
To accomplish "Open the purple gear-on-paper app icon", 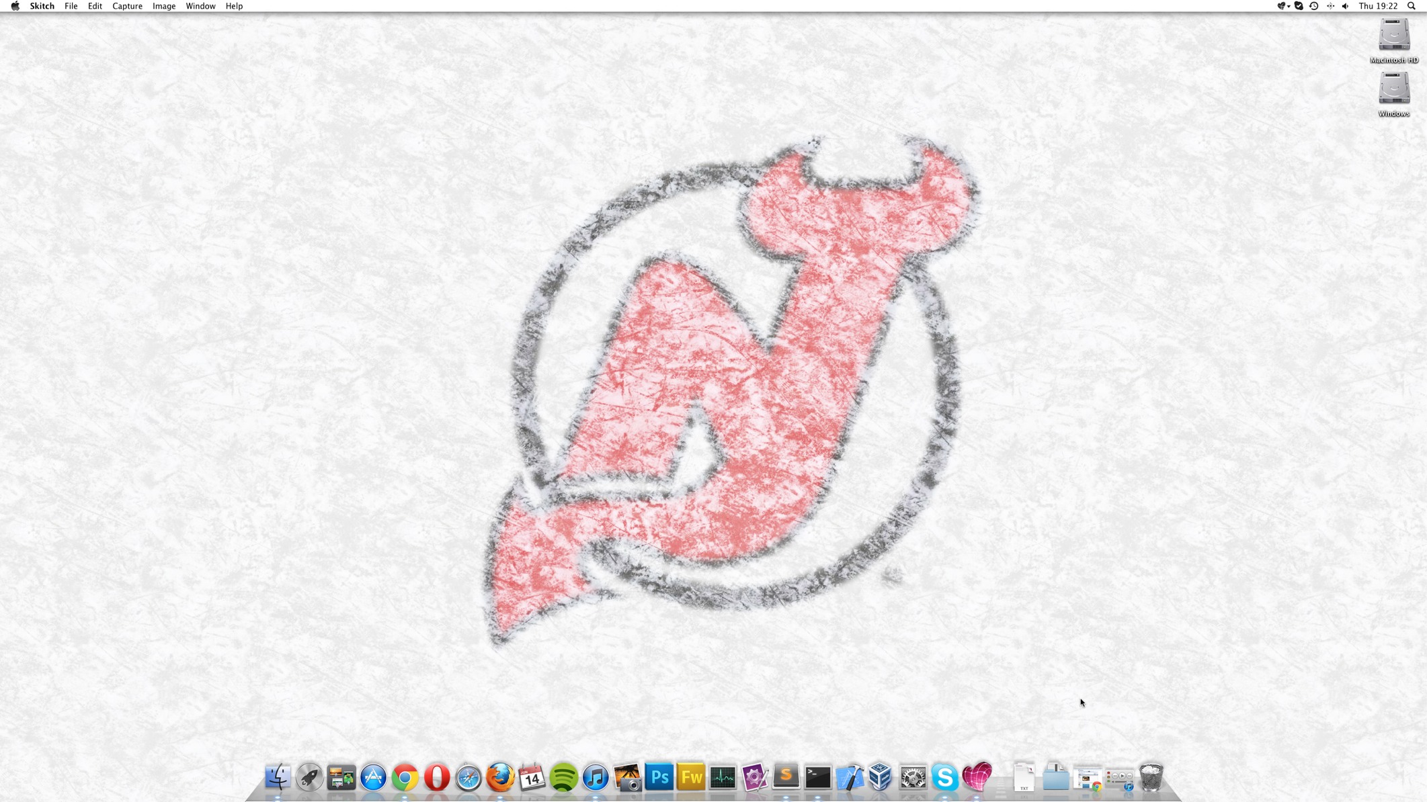I will pos(754,777).
